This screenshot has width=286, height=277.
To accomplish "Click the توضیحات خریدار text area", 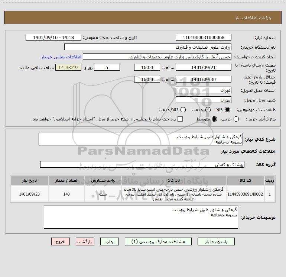I will [141, 217].
